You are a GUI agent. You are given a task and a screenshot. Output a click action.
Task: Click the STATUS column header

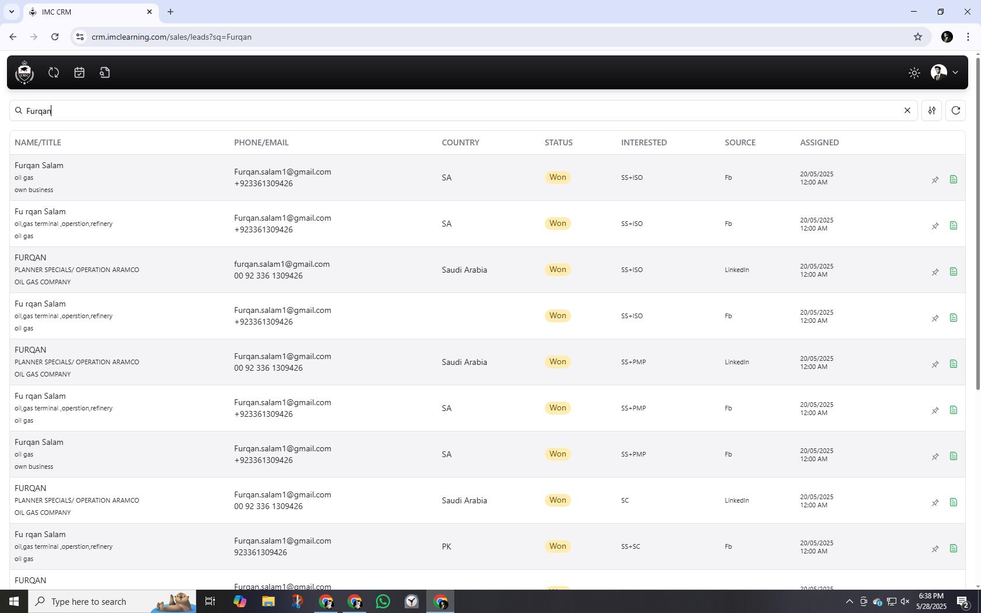click(559, 142)
